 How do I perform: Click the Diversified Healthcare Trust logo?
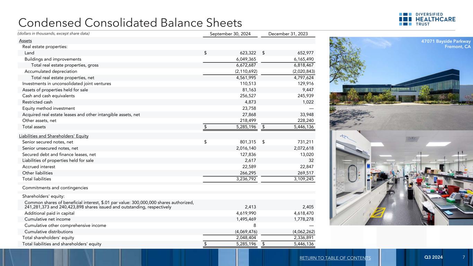click(427, 19)
